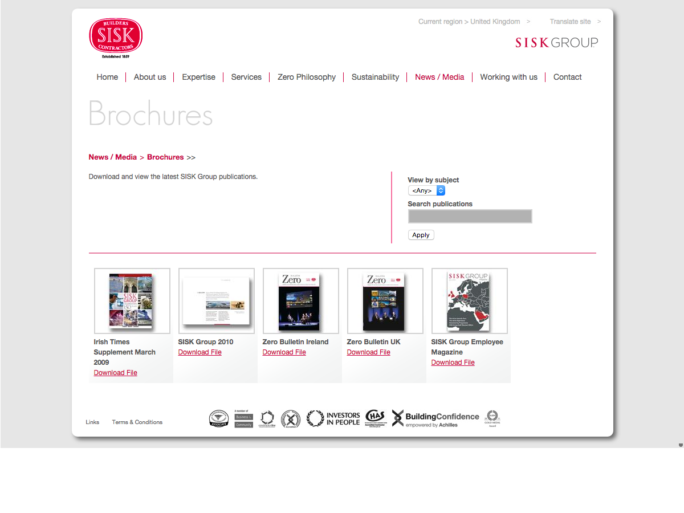The width and height of the screenshot is (684, 513).
Task: Click the Search publications input field
Action: pyautogui.click(x=470, y=216)
